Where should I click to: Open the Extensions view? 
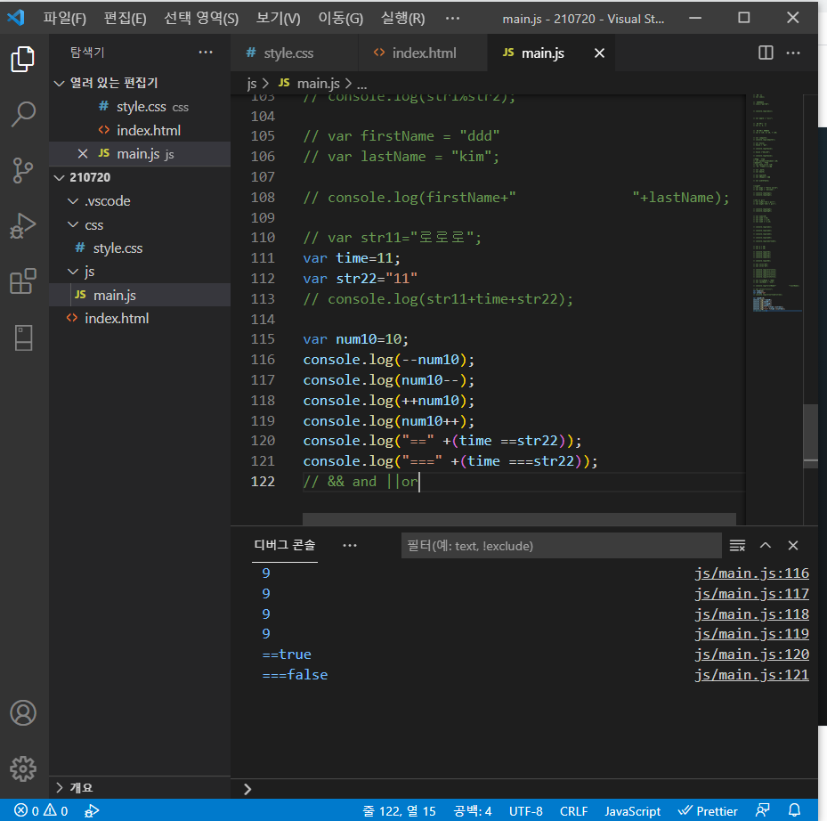click(x=23, y=281)
